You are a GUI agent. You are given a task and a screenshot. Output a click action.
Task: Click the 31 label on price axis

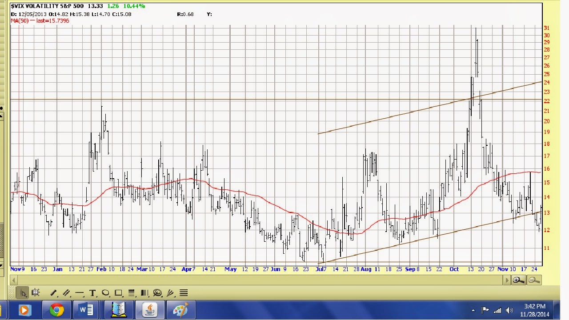point(546,28)
